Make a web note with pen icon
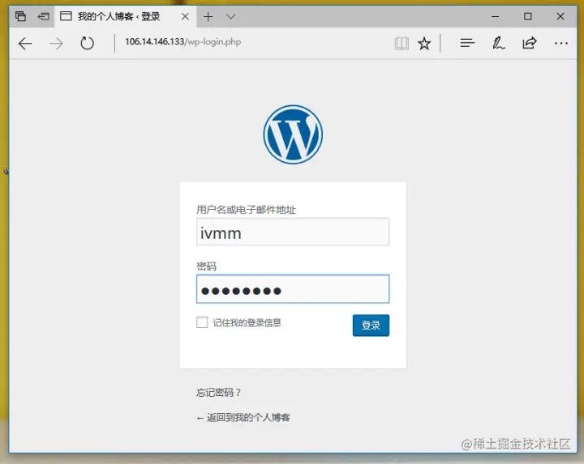This screenshot has width=584, height=464. tap(498, 43)
